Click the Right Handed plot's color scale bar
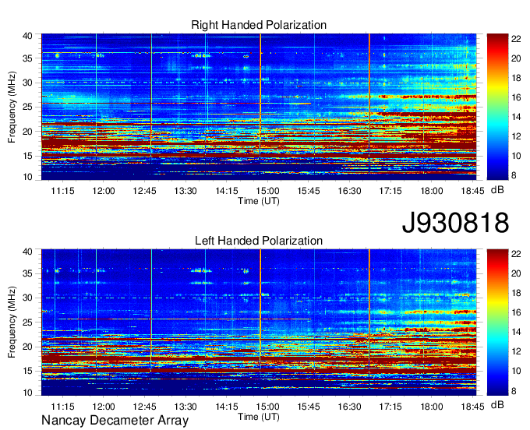 coord(497,107)
